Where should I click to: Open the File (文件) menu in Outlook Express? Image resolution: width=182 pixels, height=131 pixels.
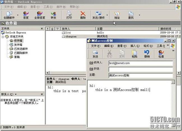[9, 7]
